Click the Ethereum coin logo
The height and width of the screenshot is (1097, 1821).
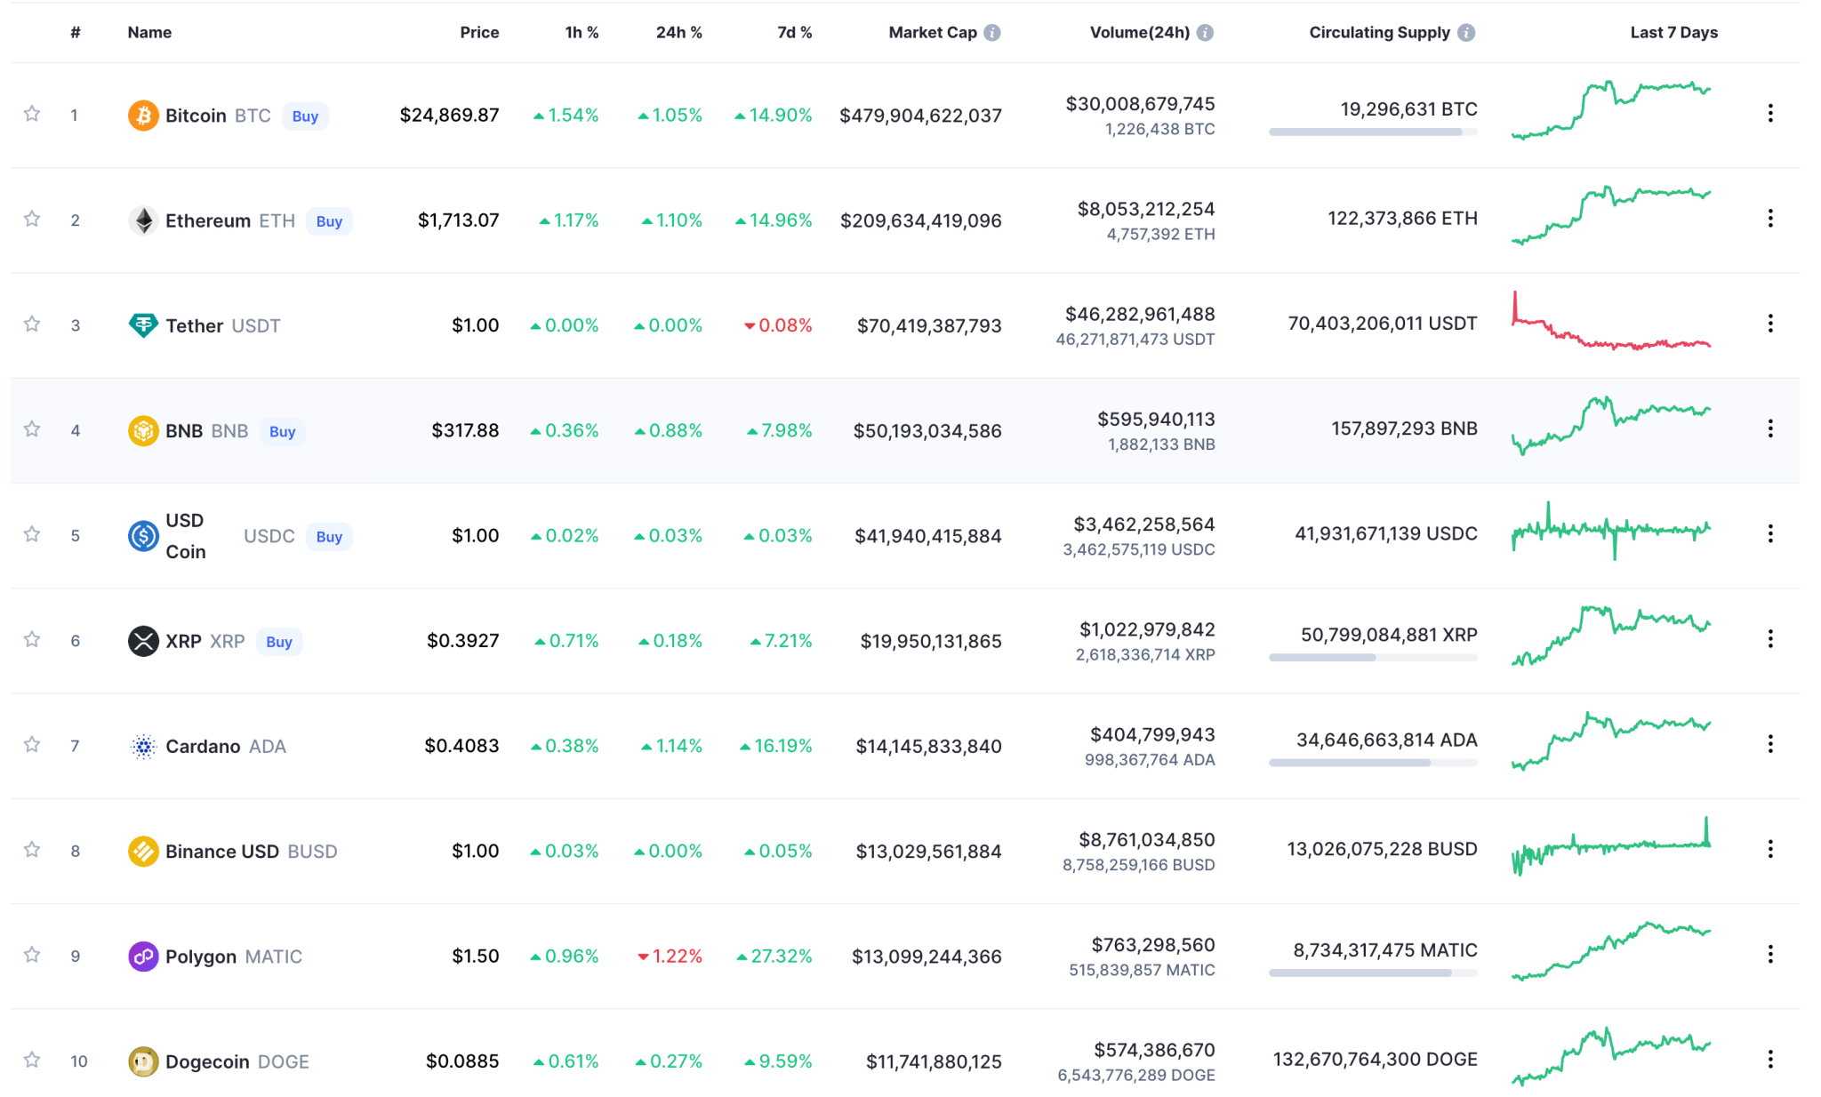click(x=142, y=220)
